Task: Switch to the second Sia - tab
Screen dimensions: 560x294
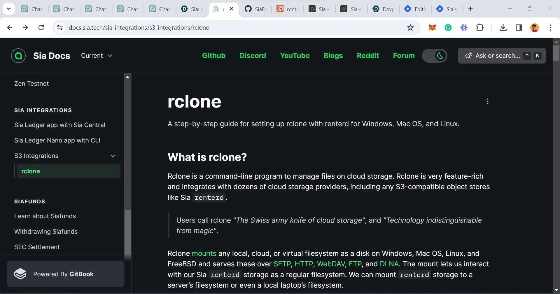Action: point(352,9)
